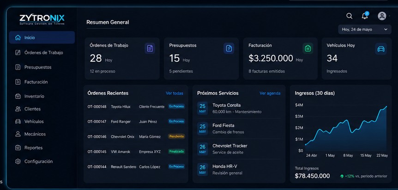Click the green +12% up arrow
Screen dimensions: 398x190
point(342,176)
